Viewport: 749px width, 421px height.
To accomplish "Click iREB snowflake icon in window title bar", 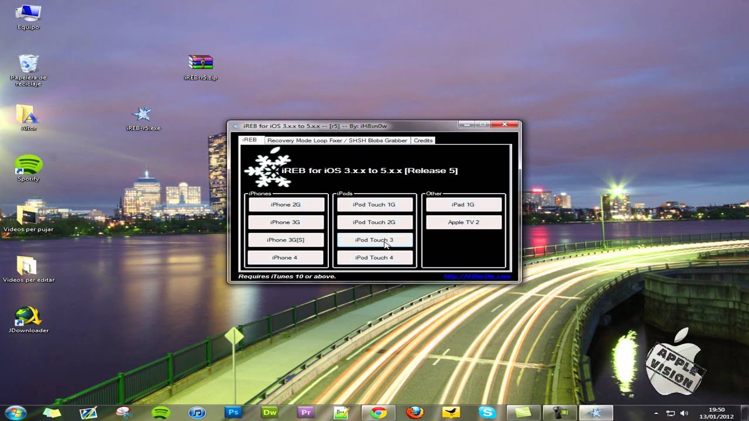I will 236,126.
